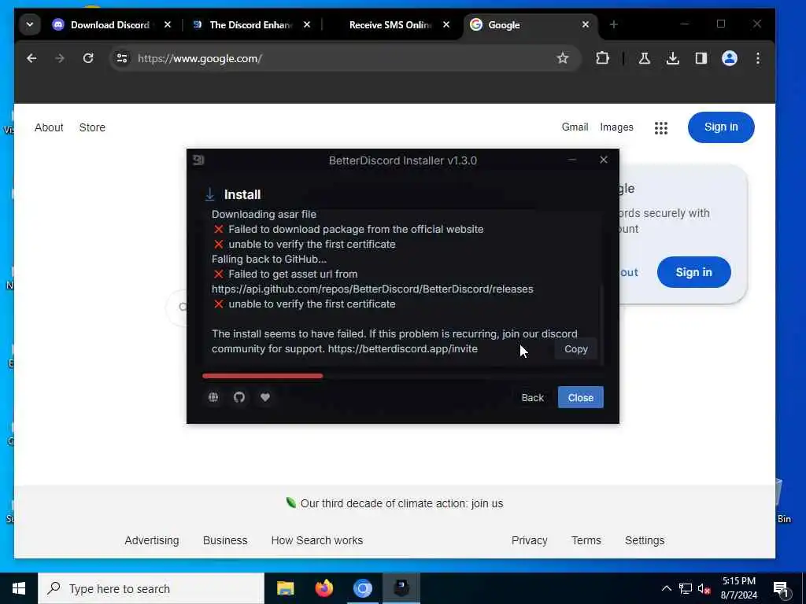The image size is (806, 604).
Task: Click the failed red progress bar
Action: [263, 376]
